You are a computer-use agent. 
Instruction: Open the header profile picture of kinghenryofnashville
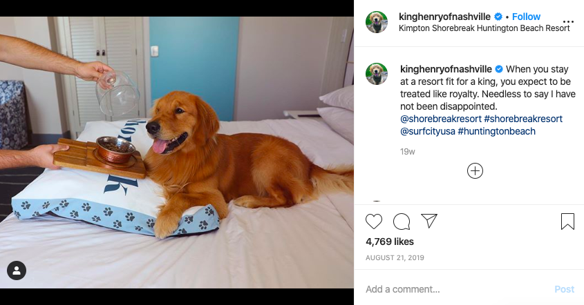377,22
